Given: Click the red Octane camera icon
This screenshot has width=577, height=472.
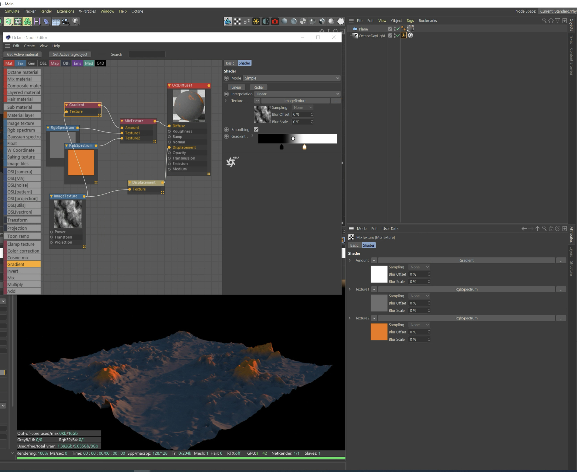Looking at the screenshot, I should tap(275, 21).
